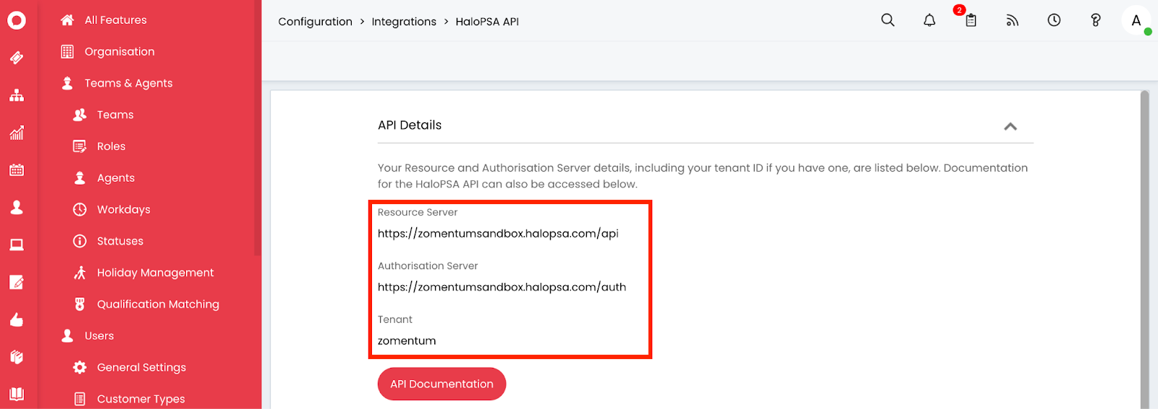Open the organisation hierarchy icon in left rail
The width and height of the screenshot is (1158, 409).
(x=17, y=96)
